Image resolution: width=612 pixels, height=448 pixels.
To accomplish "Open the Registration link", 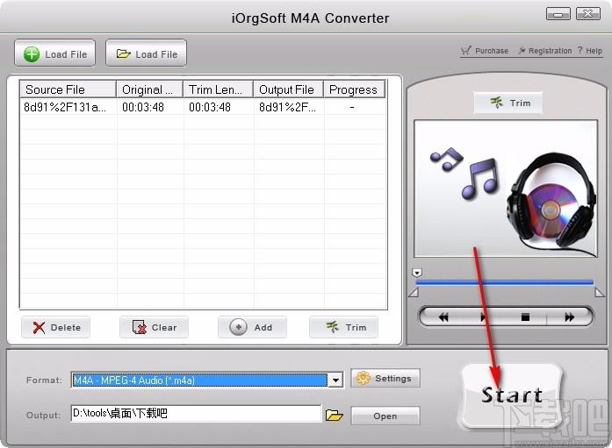I will [x=545, y=51].
